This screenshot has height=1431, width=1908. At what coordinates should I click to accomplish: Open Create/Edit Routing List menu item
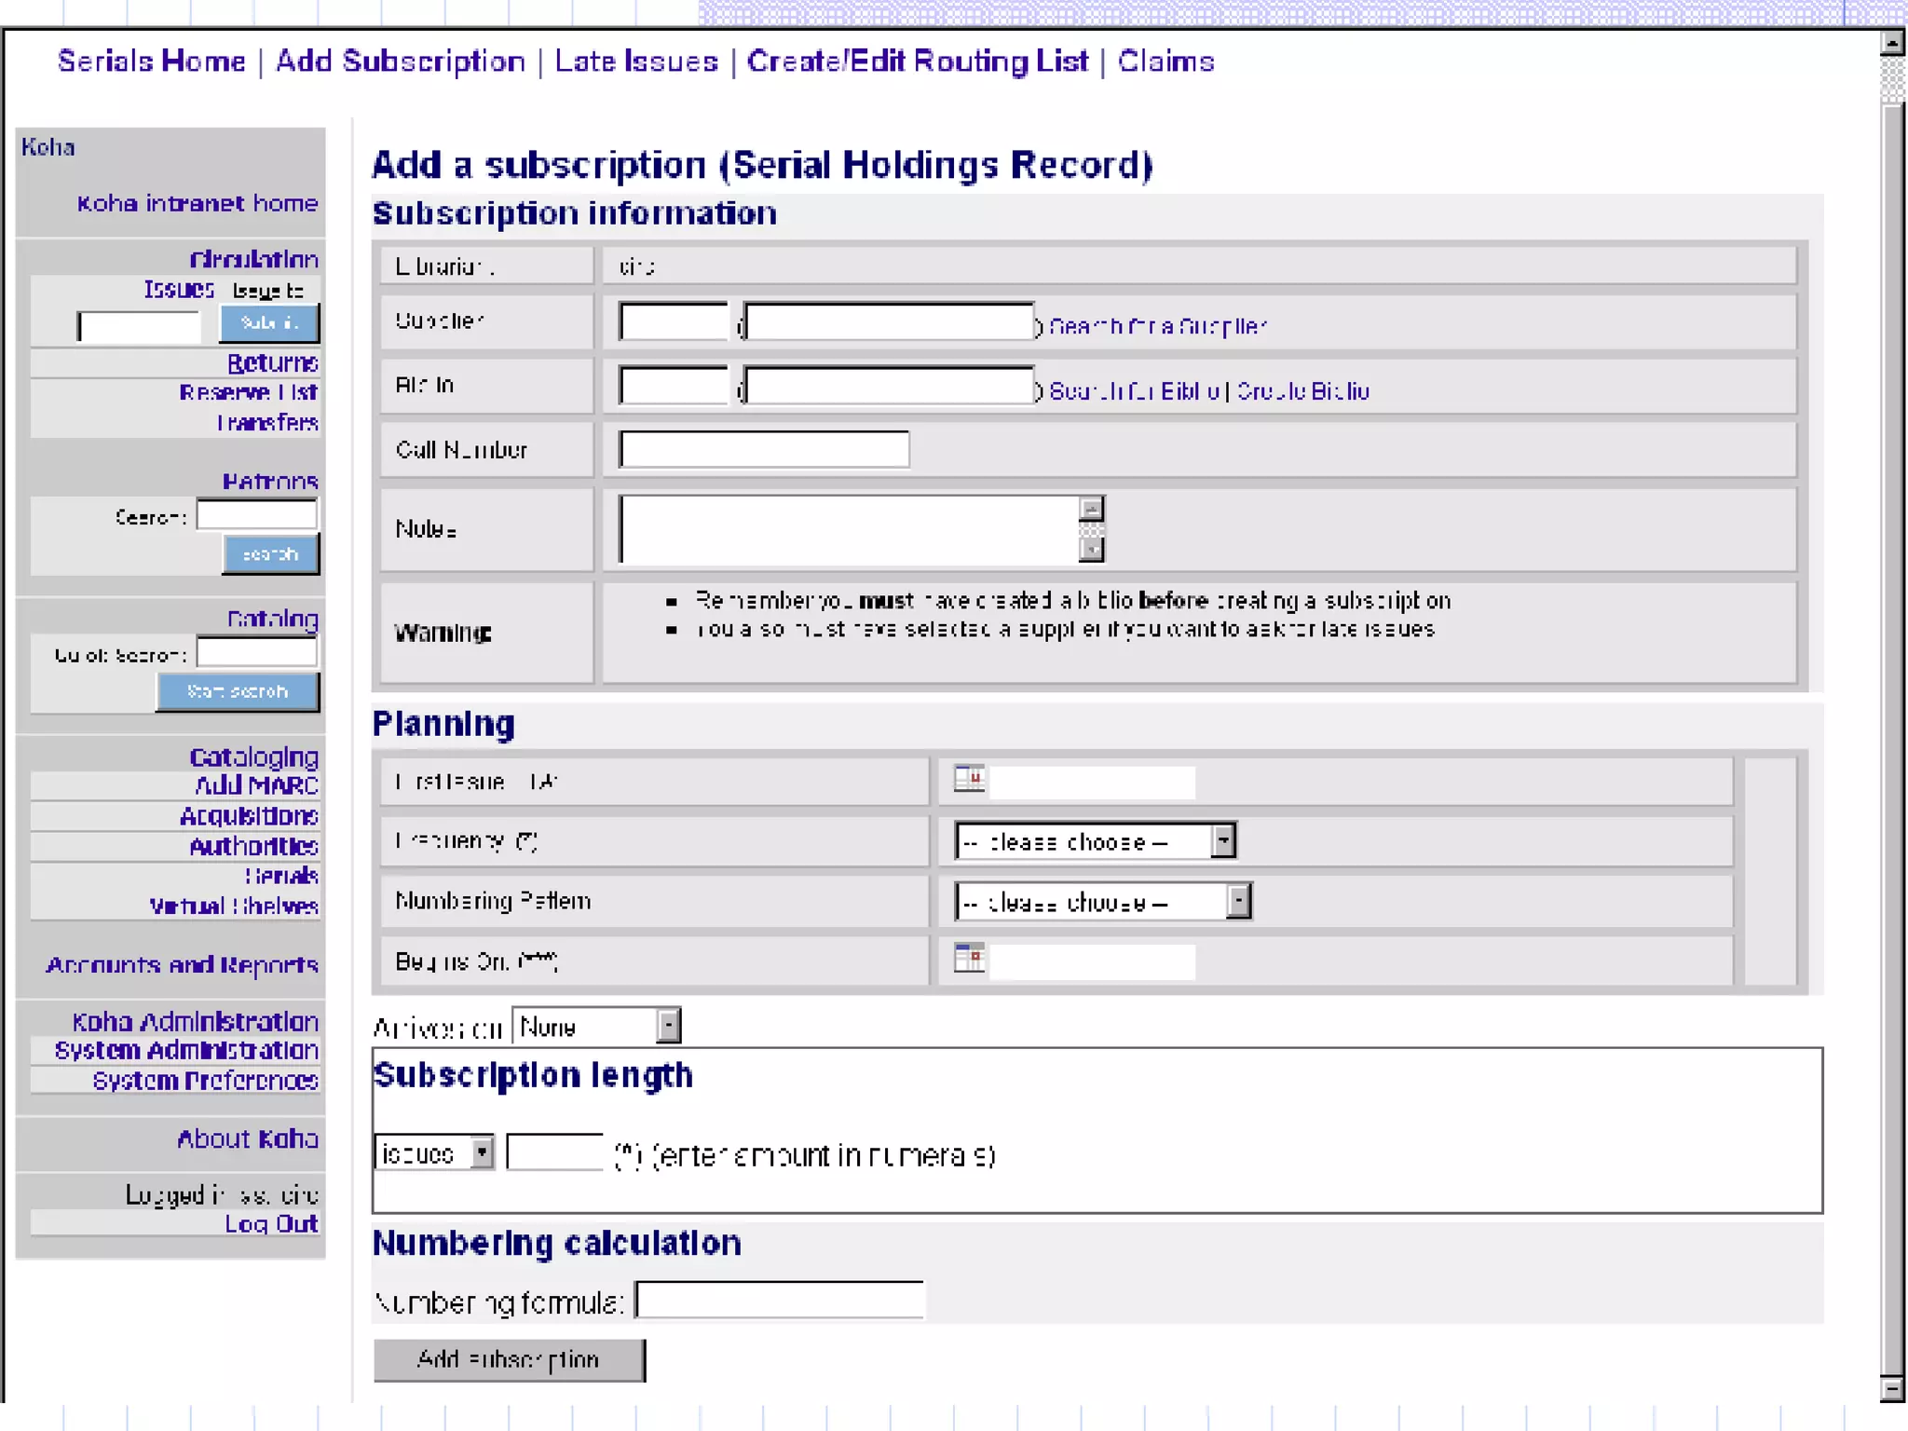(917, 61)
